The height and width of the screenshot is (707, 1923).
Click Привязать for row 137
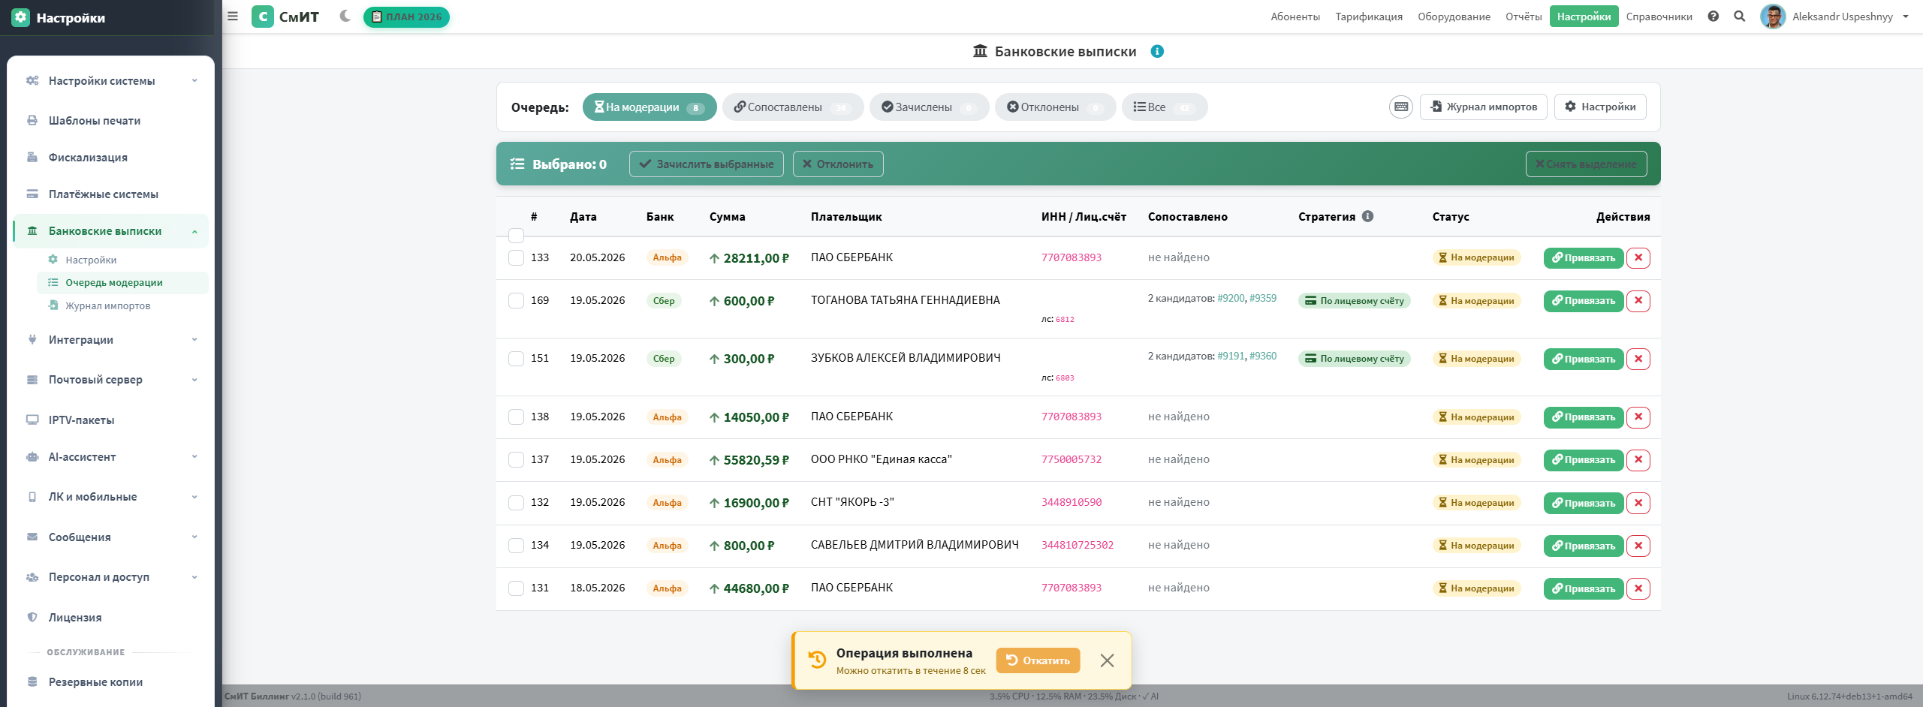tap(1583, 459)
